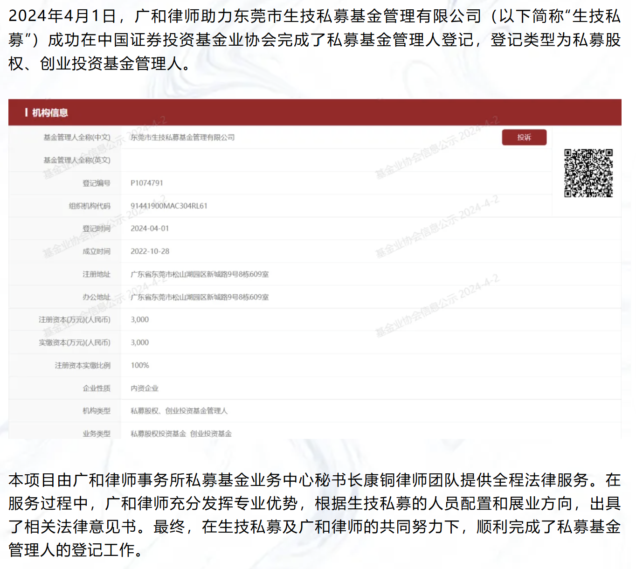Click the 注册资本实缴比例 label

(x=83, y=365)
